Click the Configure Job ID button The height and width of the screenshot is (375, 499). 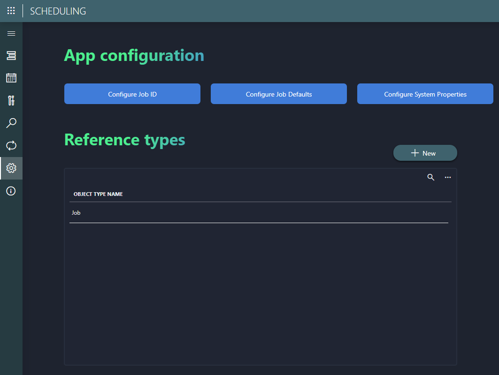tap(132, 94)
